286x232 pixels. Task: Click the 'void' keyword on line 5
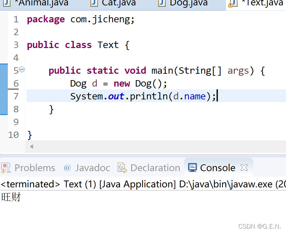135,71
